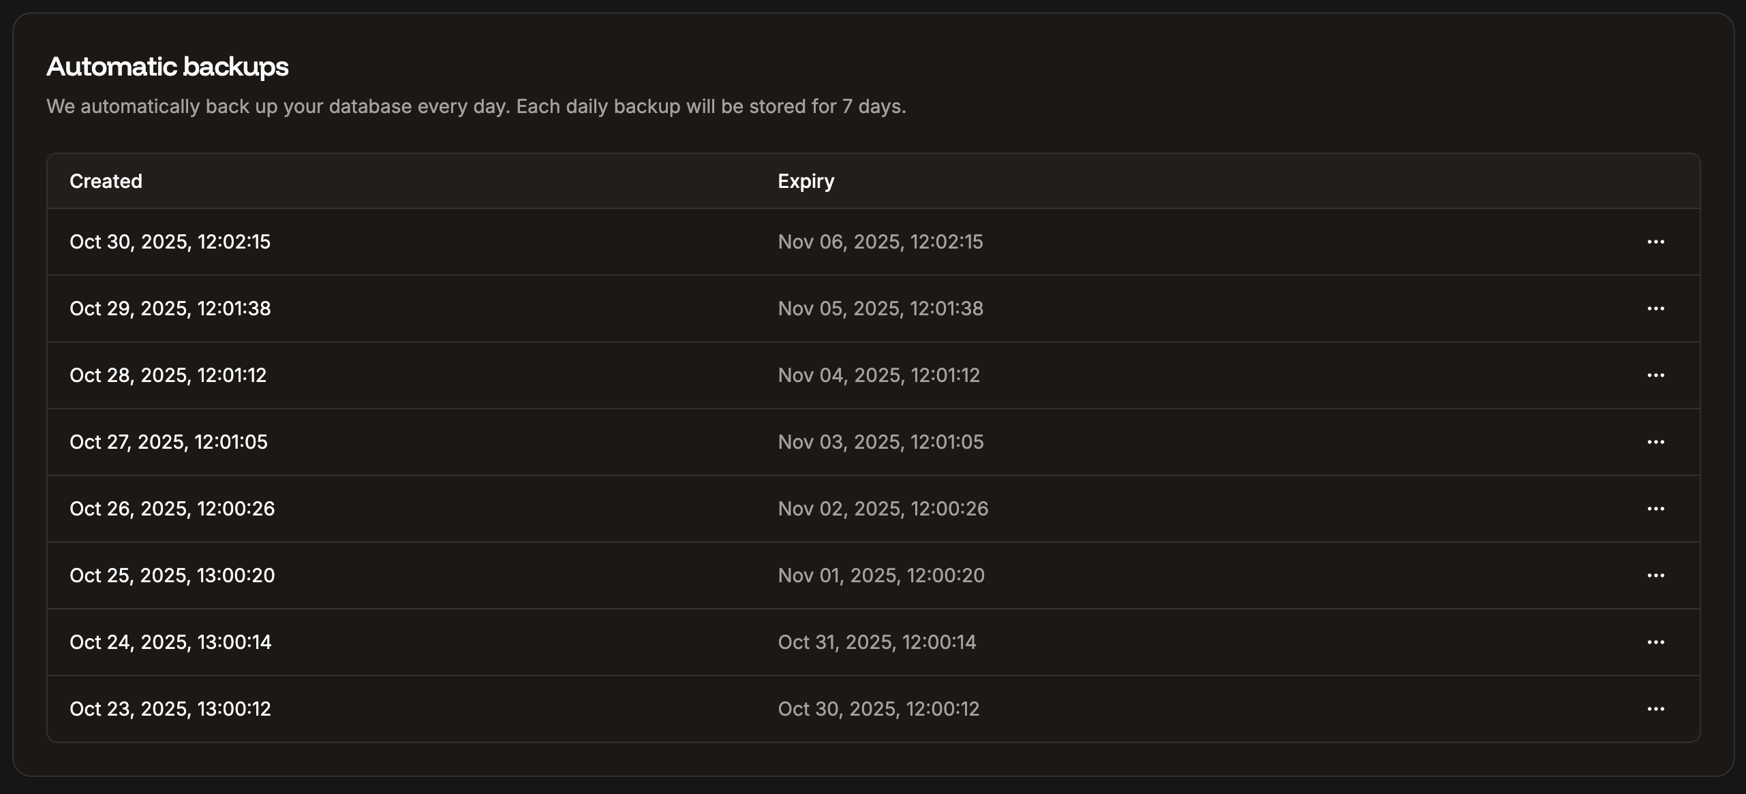This screenshot has width=1746, height=794.
Task: Open the actions menu for the Oct 27 backup
Action: pyautogui.click(x=1656, y=441)
